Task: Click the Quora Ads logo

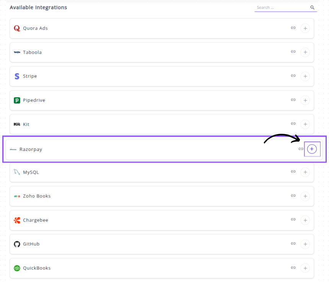Action: 17,28
